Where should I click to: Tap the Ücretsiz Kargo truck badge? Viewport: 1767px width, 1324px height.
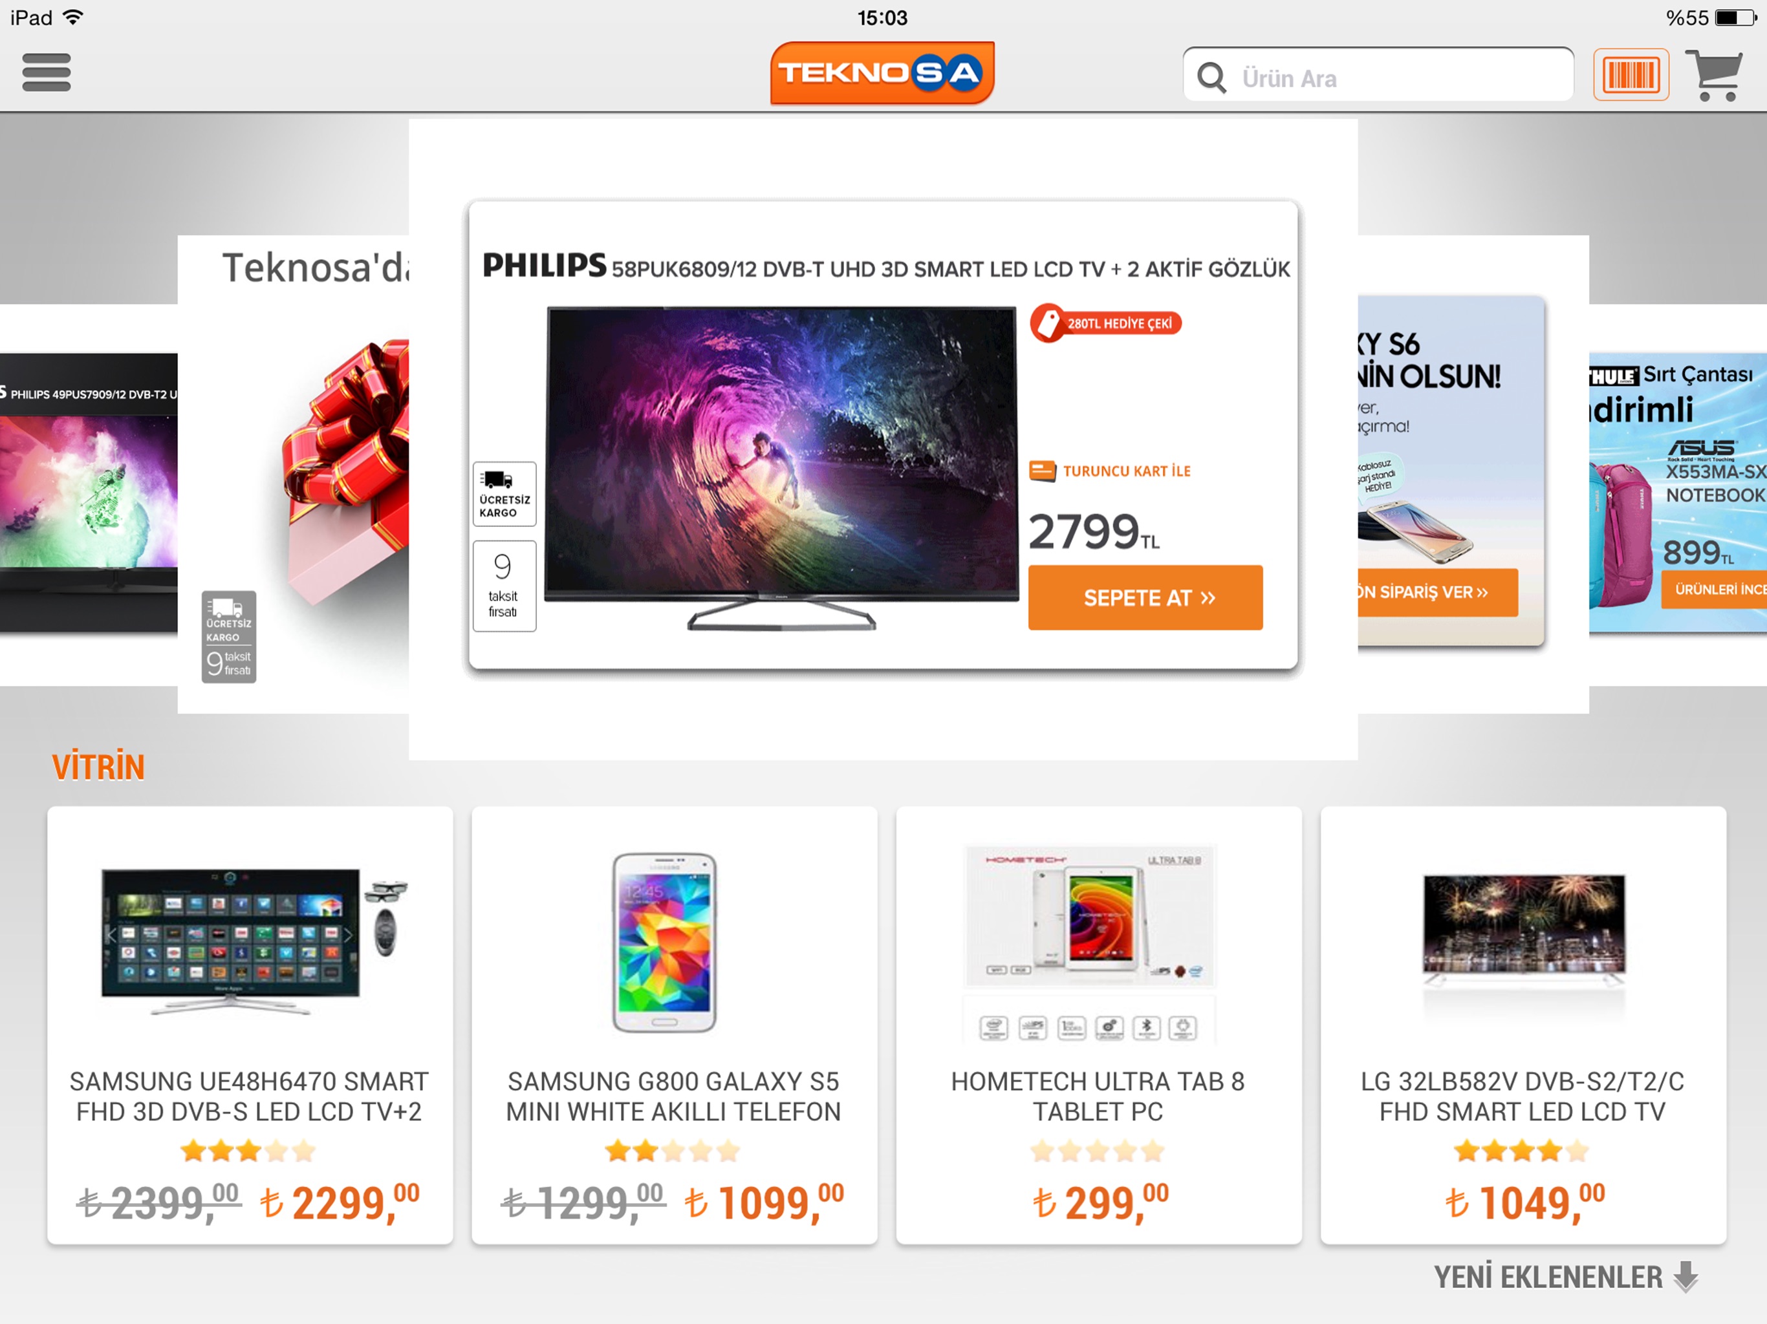504,493
